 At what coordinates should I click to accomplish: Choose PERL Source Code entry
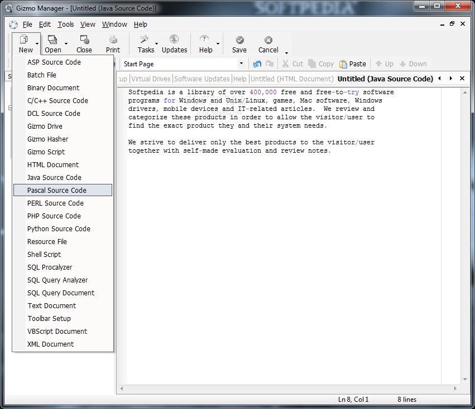[63, 203]
